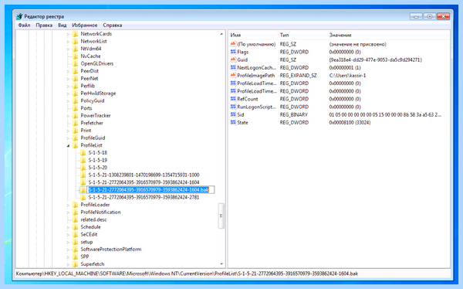Expand the ProfileLoader tree node
The width and height of the screenshot is (463, 289).
point(68,205)
